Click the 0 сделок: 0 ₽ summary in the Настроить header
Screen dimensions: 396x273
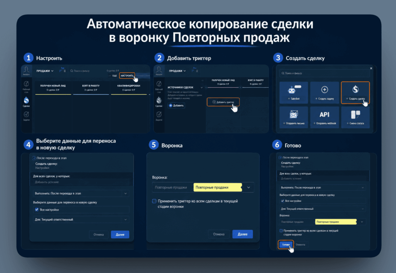pyautogui.click(x=113, y=71)
